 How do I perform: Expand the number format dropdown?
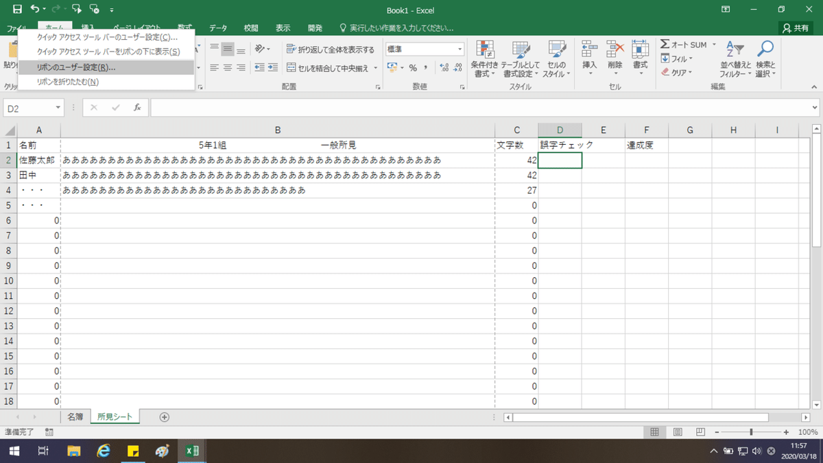460,49
